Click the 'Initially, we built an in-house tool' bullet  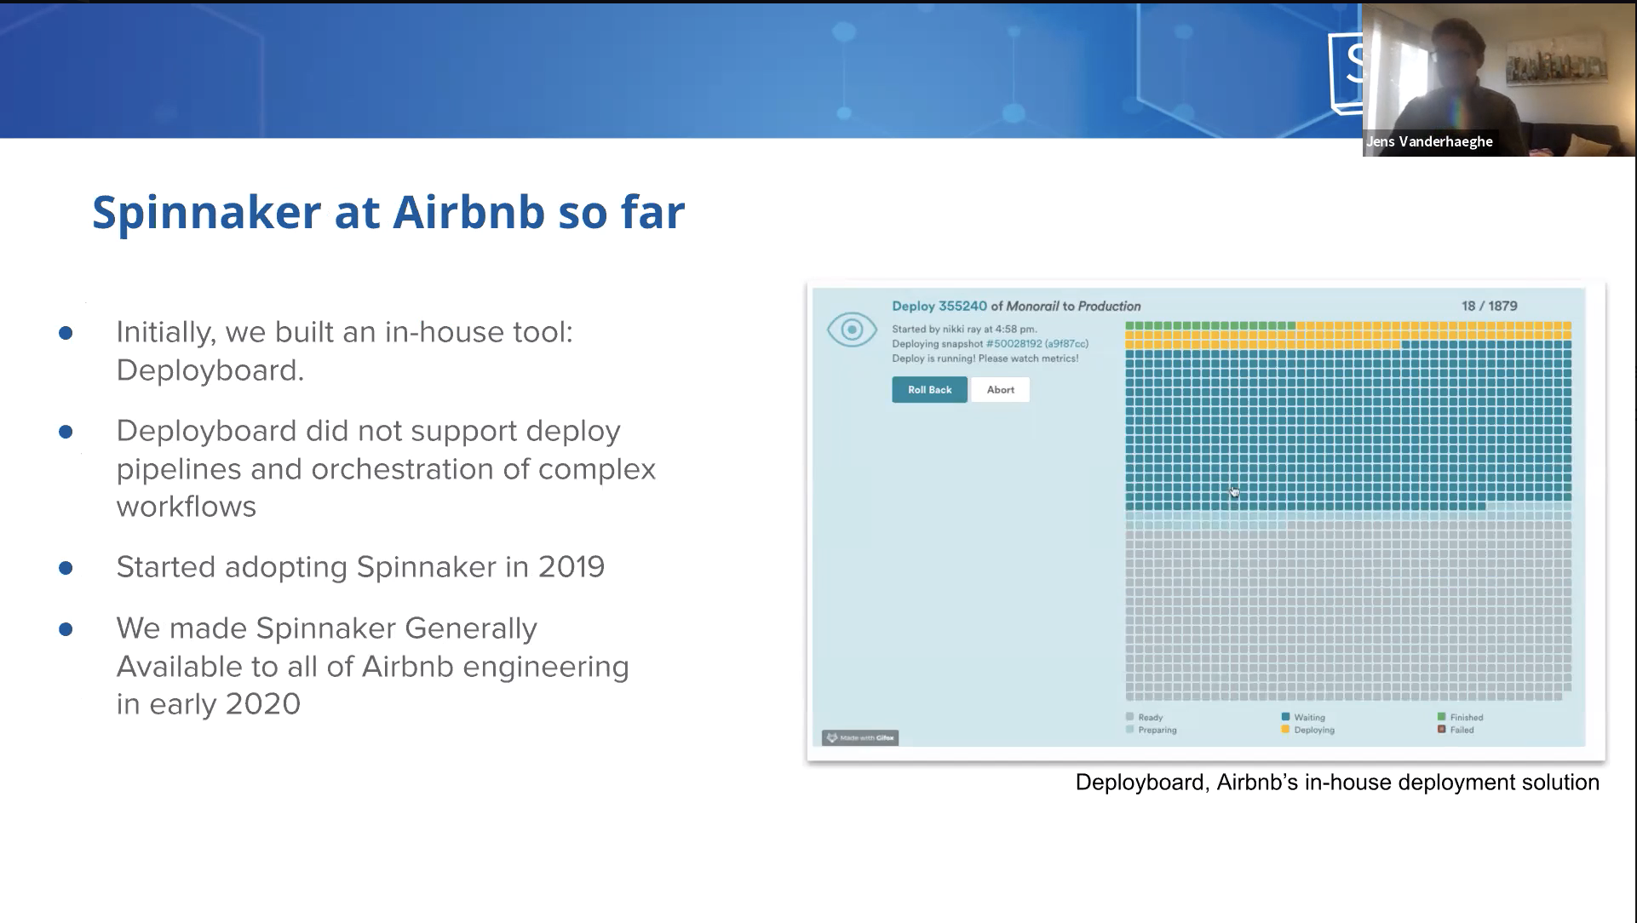click(345, 351)
